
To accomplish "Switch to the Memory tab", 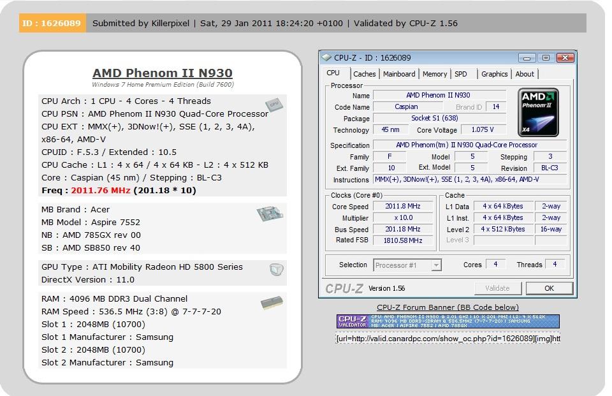I will (x=434, y=74).
